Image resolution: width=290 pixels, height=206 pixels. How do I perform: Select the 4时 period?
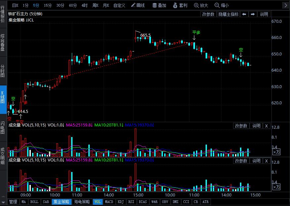tap(84, 5)
